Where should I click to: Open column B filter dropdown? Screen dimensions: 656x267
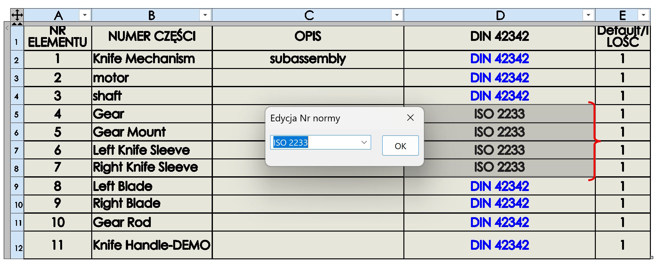pos(205,15)
